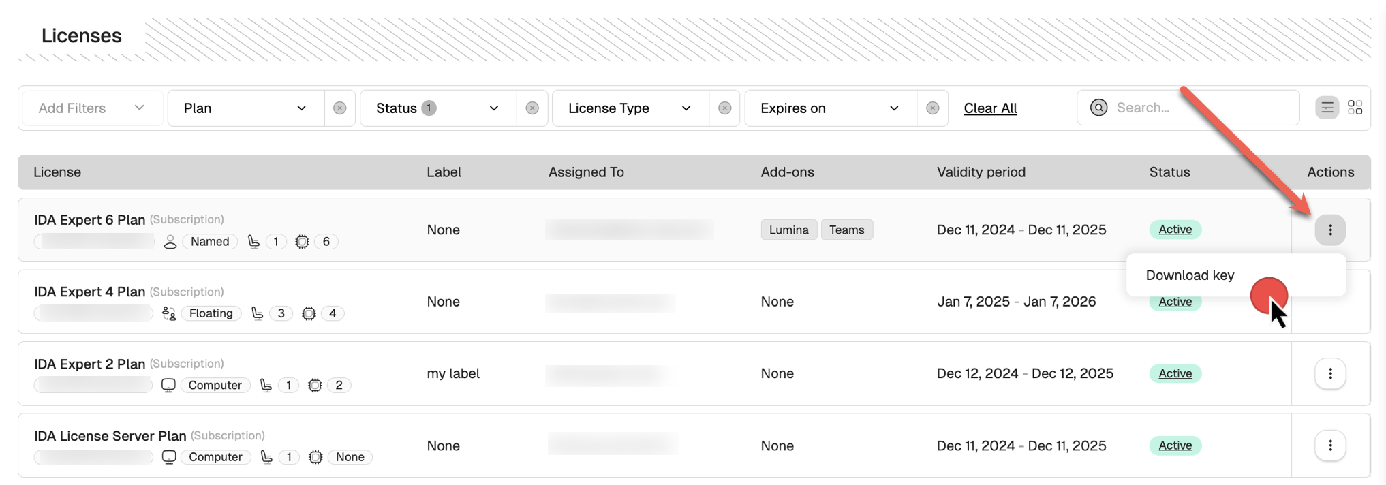Select Download key from the menu
1386x485 pixels.
(x=1190, y=275)
